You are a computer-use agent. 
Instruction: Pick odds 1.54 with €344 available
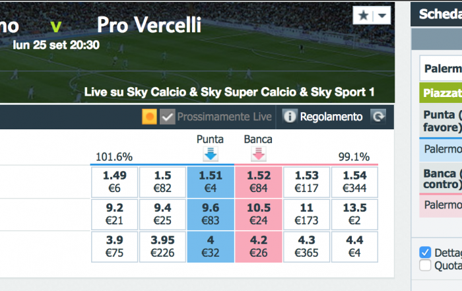coord(355,182)
